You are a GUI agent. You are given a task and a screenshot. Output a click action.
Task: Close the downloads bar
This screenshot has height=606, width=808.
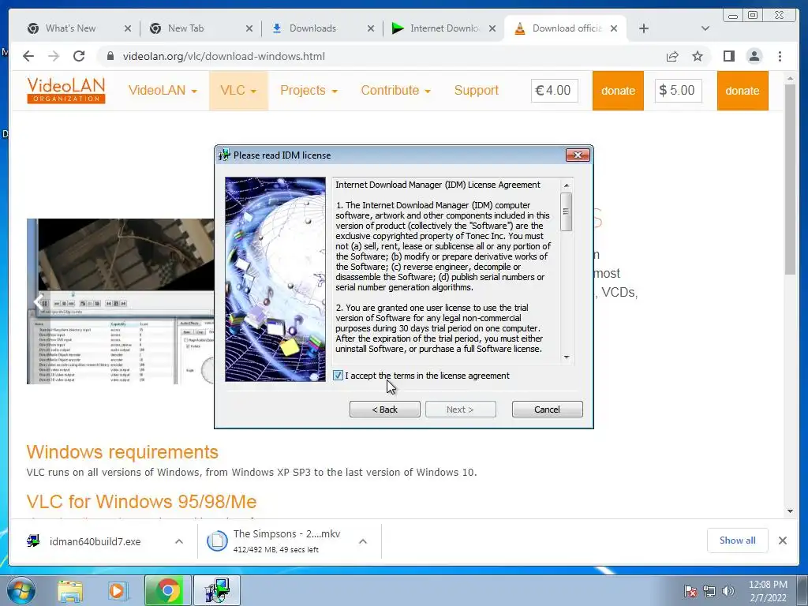click(x=783, y=541)
